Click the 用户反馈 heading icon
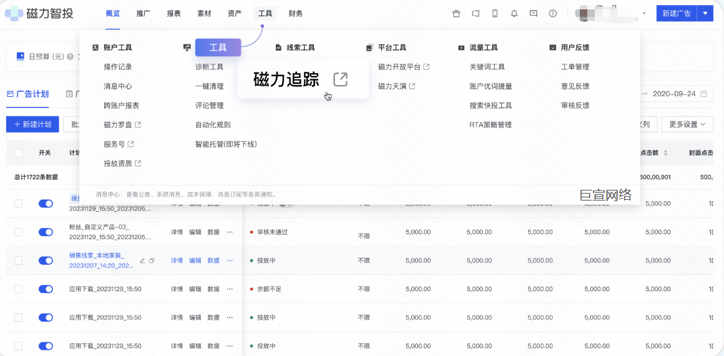Image resolution: width=724 pixels, height=356 pixels. point(553,47)
